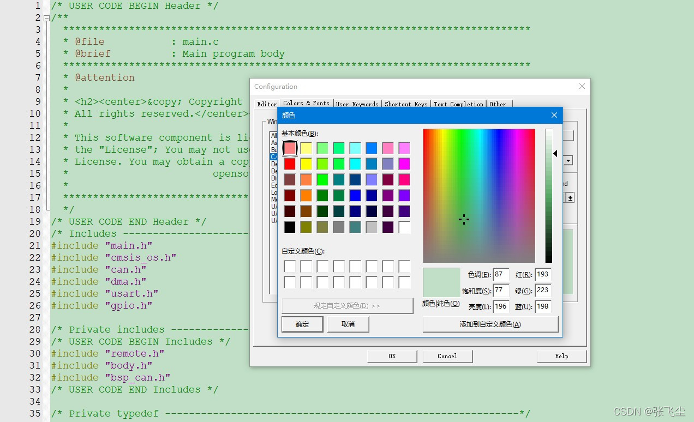Select the pale yellow basic color swatch
The height and width of the screenshot is (422, 694).
click(x=306, y=148)
